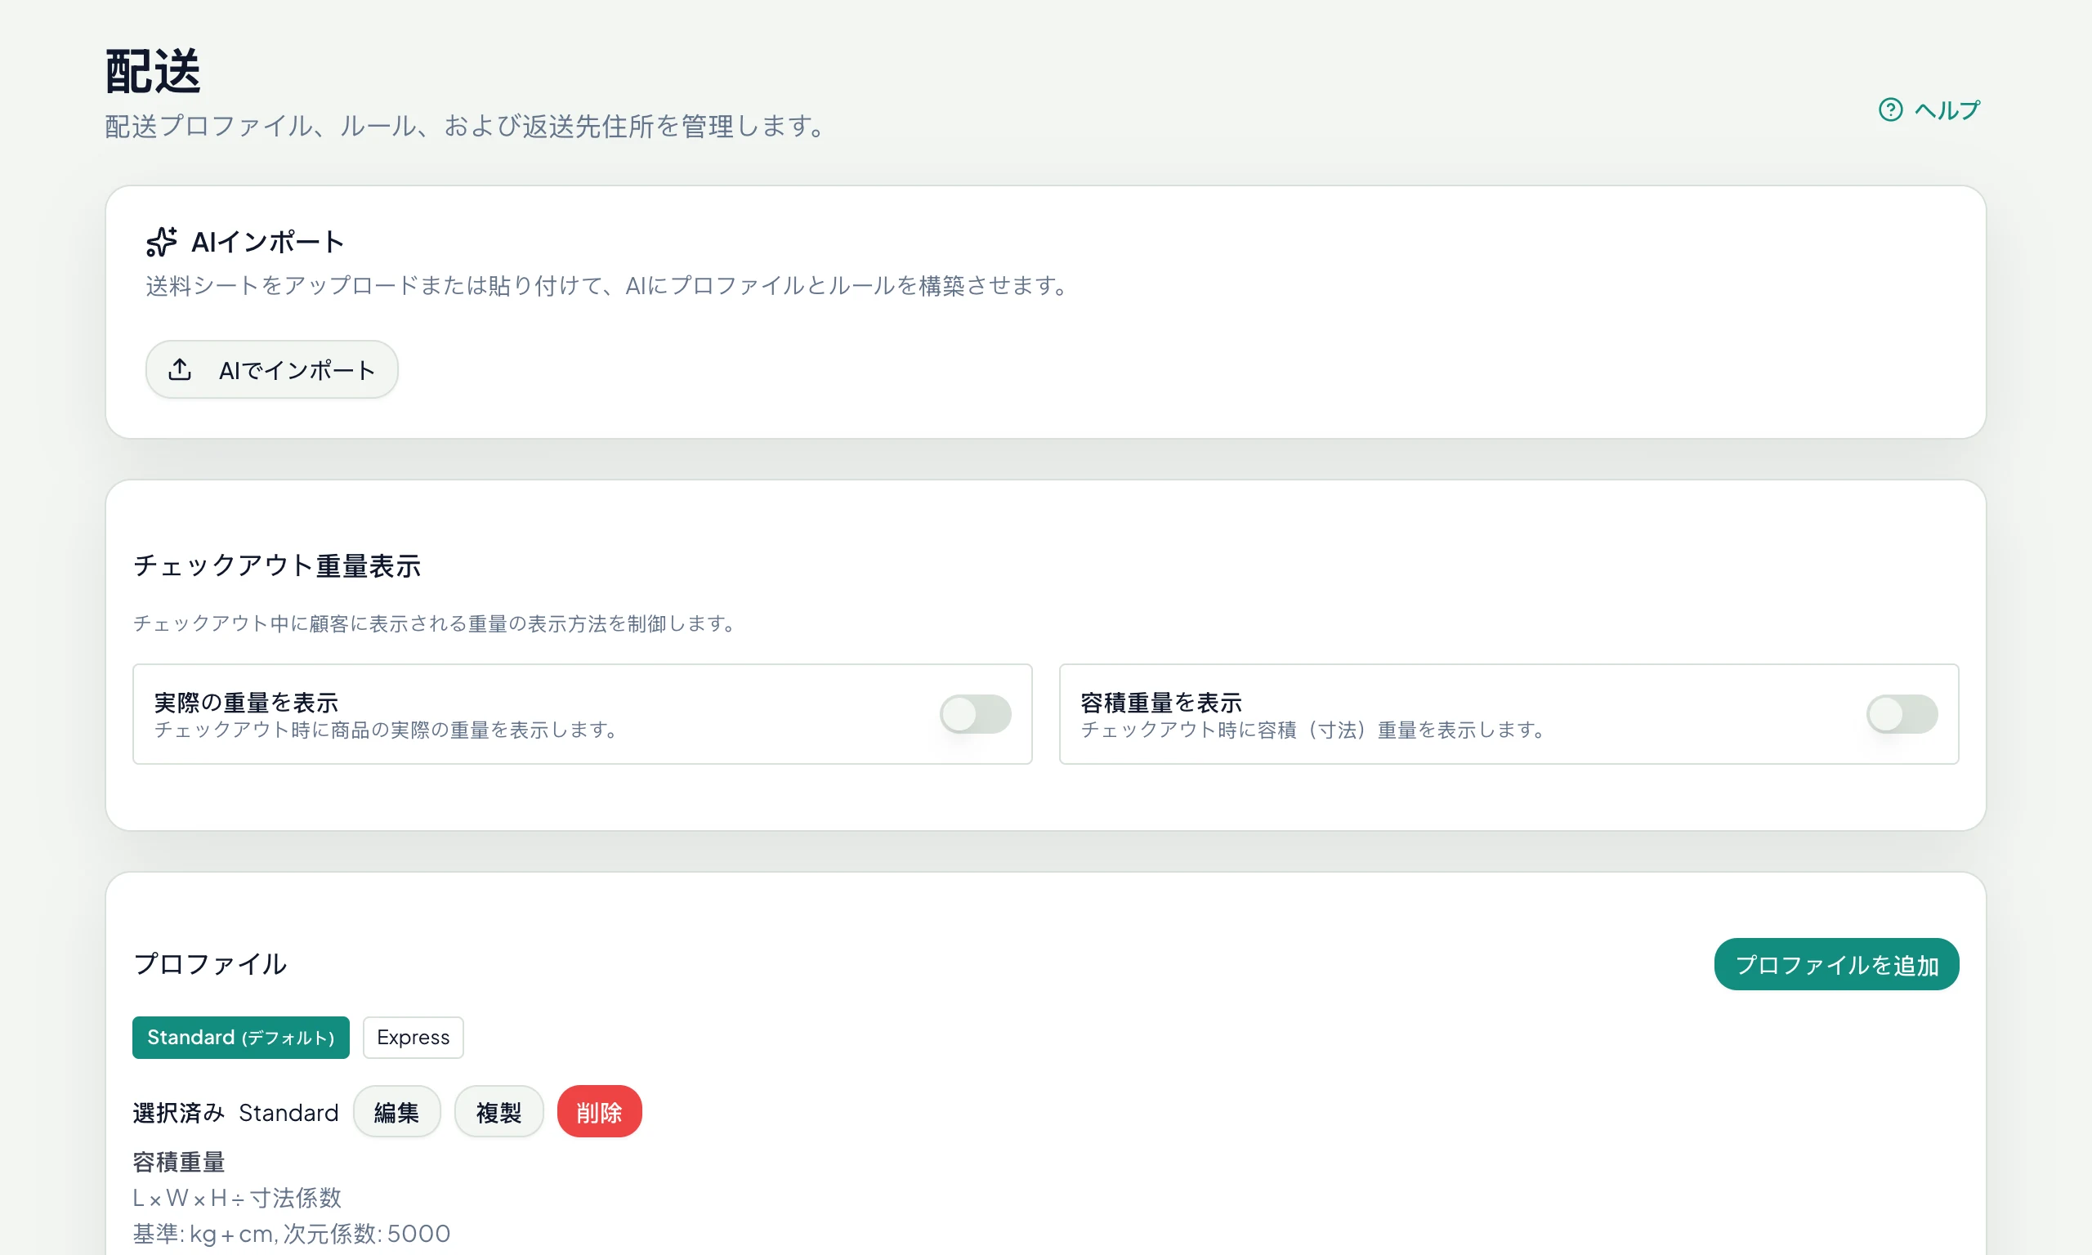Click the 容積重量 label text
This screenshot has width=2092, height=1255.
pyautogui.click(x=179, y=1162)
